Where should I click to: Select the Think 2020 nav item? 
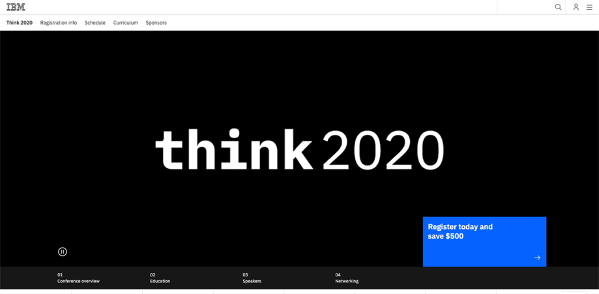pyautogui.click(x=20, y=23)
